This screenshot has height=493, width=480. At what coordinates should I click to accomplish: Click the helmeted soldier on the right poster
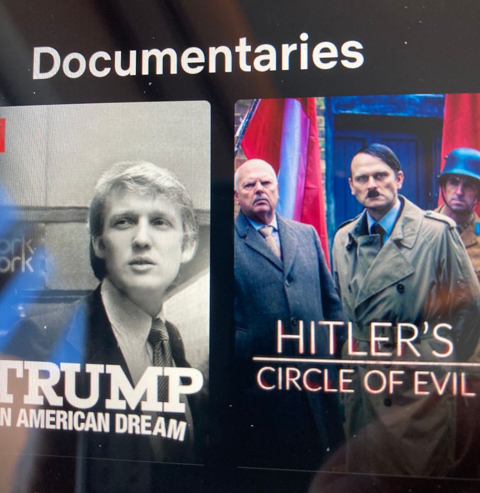(459, 201)
